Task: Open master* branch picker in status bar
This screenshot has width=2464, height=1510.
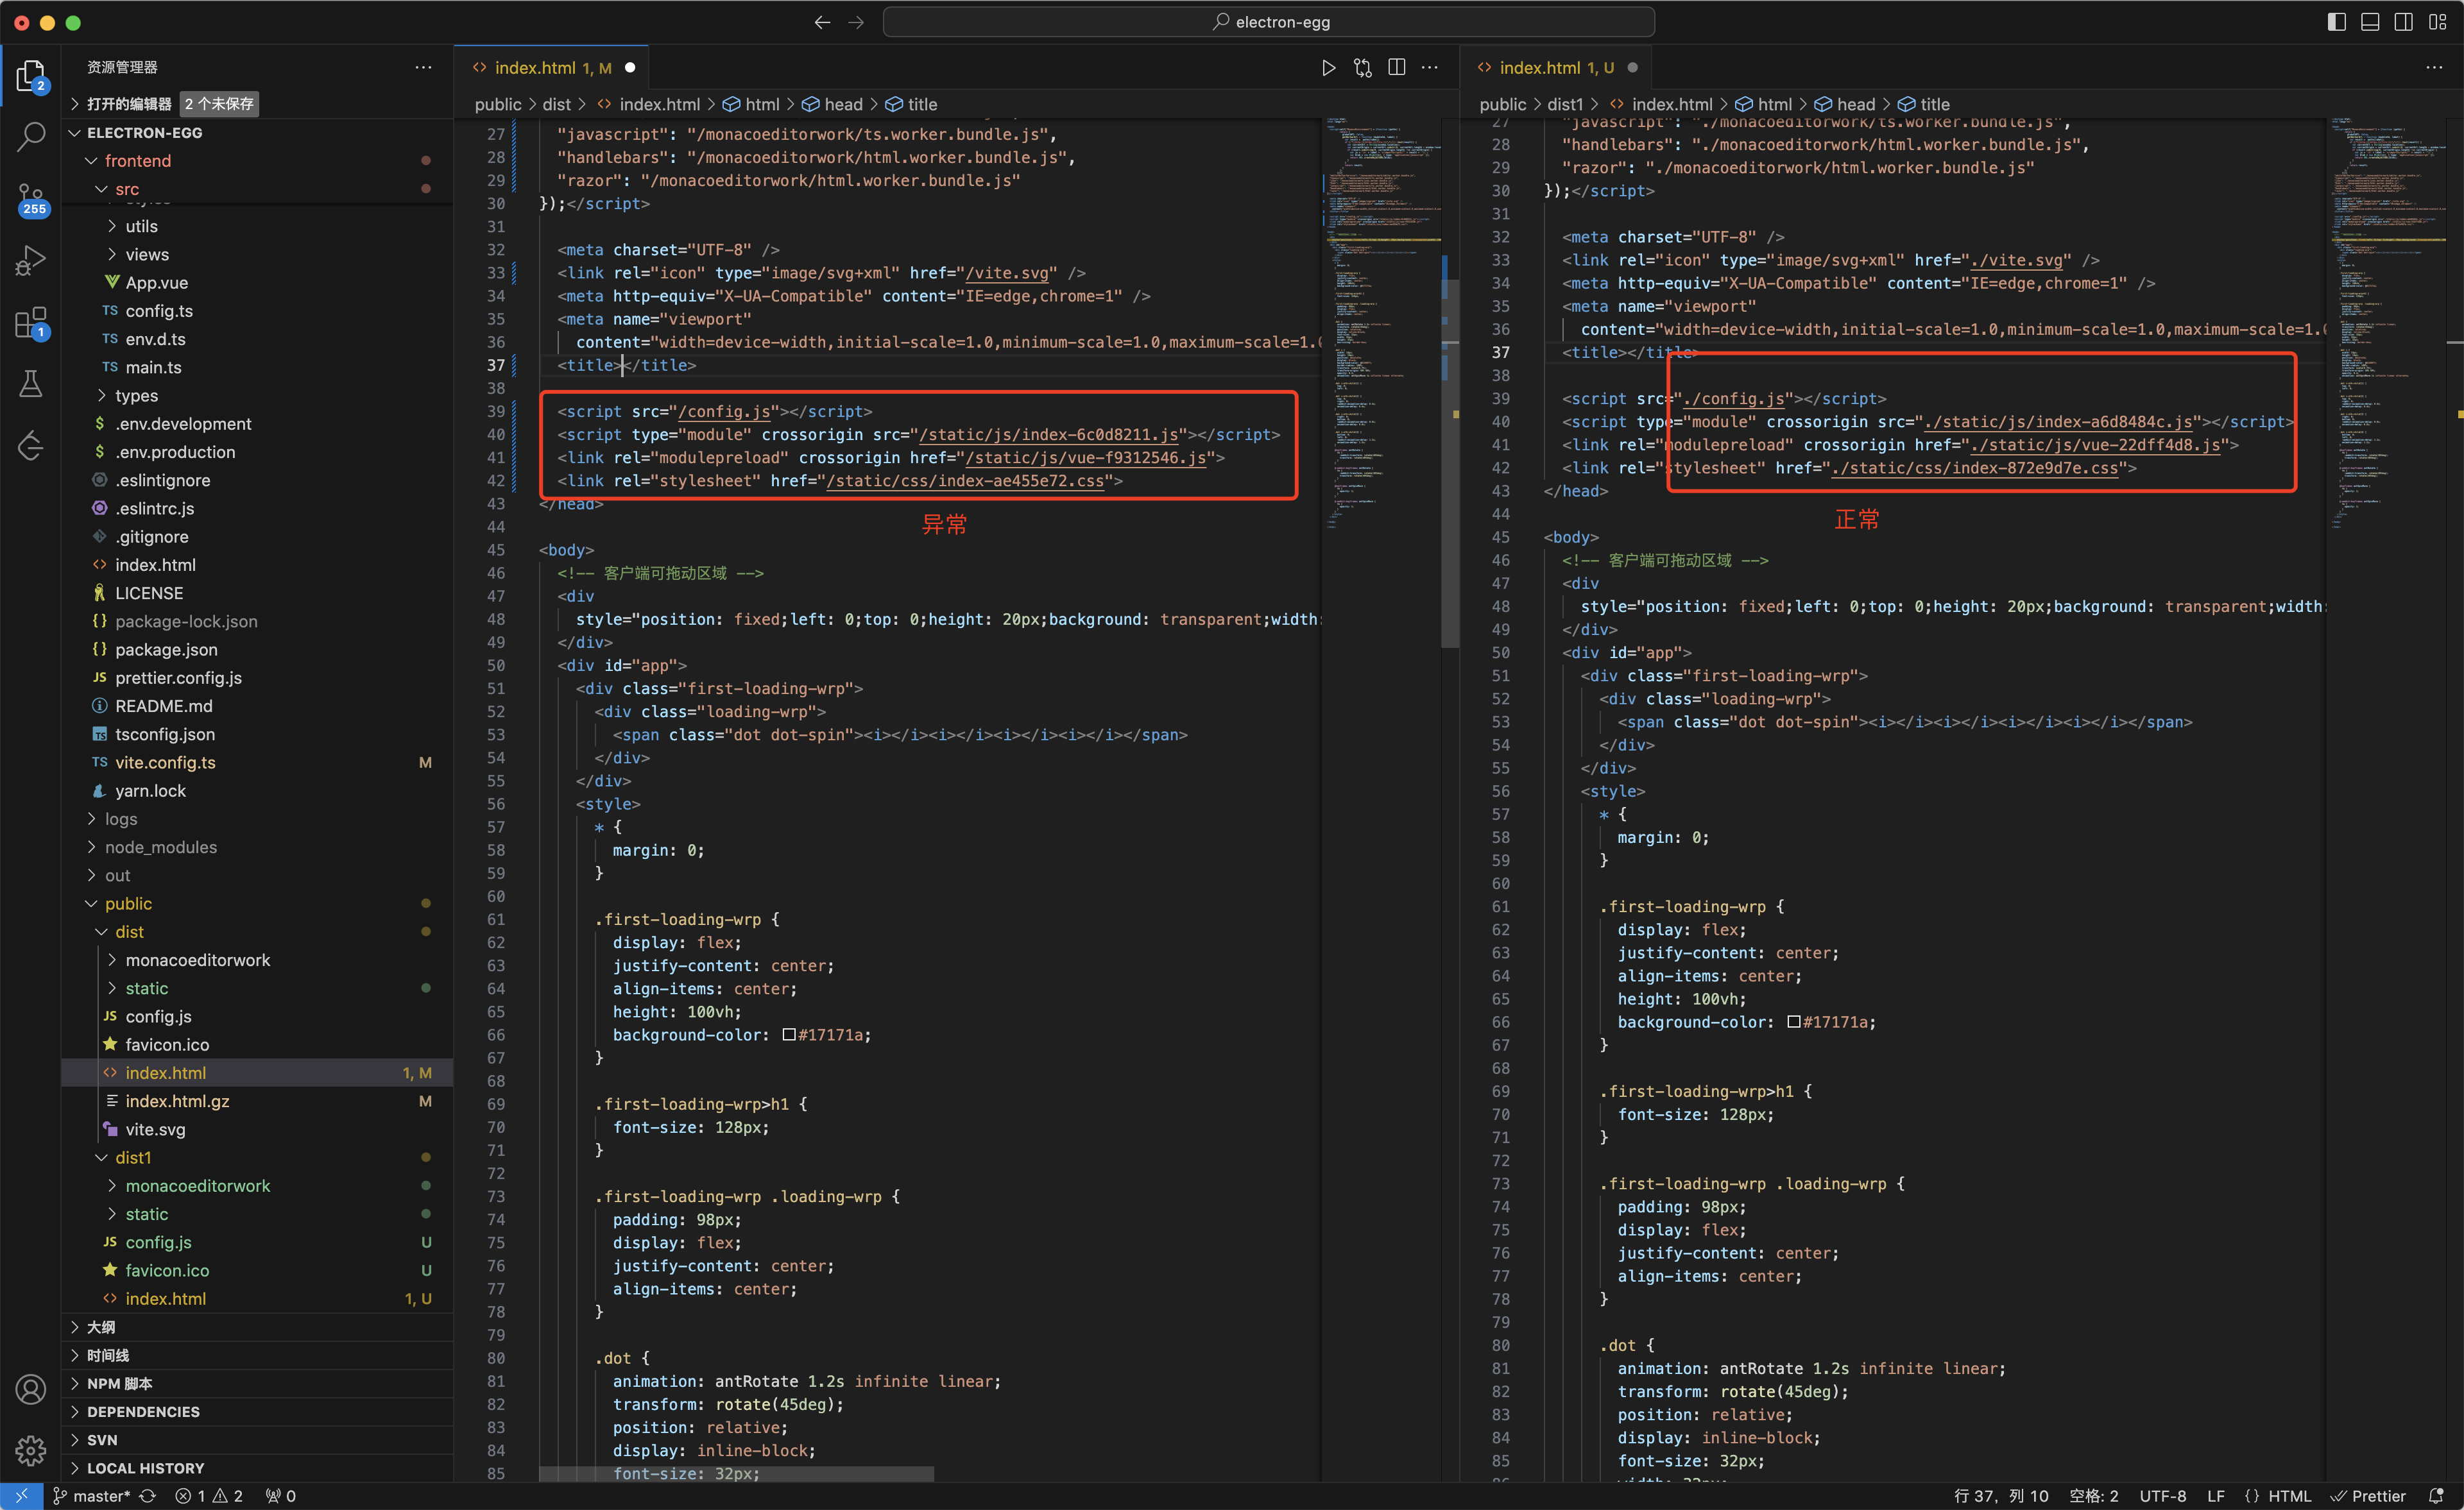Action: (92, 1496)
